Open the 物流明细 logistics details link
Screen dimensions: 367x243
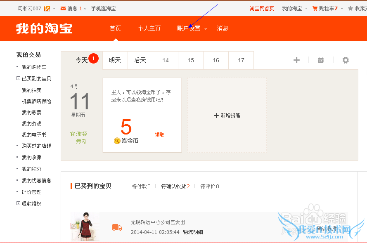pyautogui.click(x=193, y=232)
